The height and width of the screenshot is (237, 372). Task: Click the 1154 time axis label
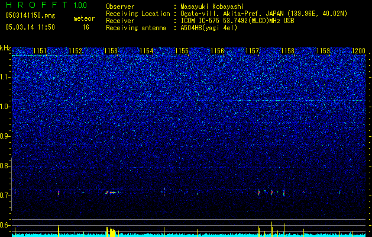pos(147,51)
